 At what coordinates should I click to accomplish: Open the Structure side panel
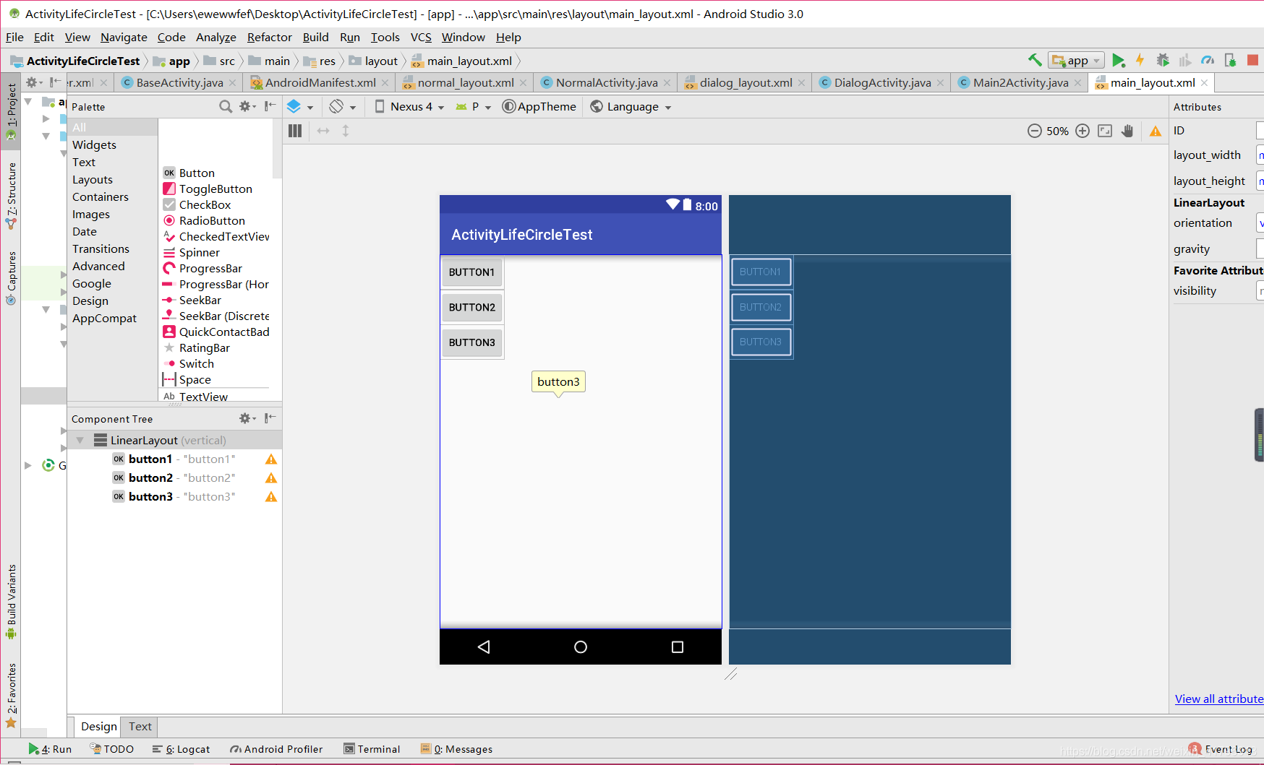tap(11, 195)
